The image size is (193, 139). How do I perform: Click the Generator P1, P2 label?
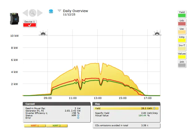pos(35,111)
